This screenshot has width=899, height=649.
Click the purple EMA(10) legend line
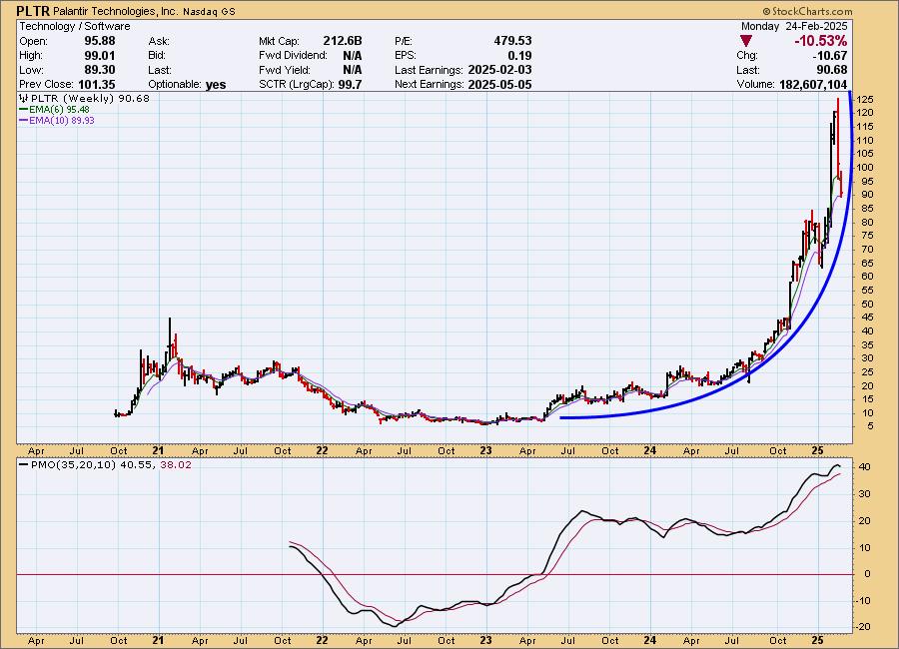24,121
